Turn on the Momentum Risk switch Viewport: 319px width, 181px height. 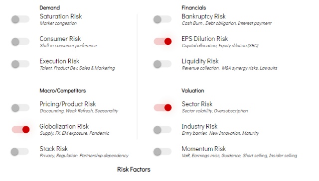[x=162, y=152]
